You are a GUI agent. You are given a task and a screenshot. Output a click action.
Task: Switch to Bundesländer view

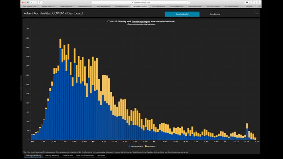[x=182, y=14]
